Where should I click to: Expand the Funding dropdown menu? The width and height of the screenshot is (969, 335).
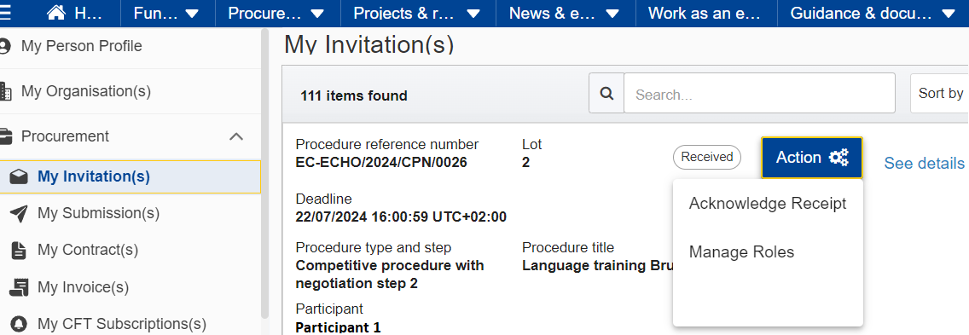coord(167,13)
